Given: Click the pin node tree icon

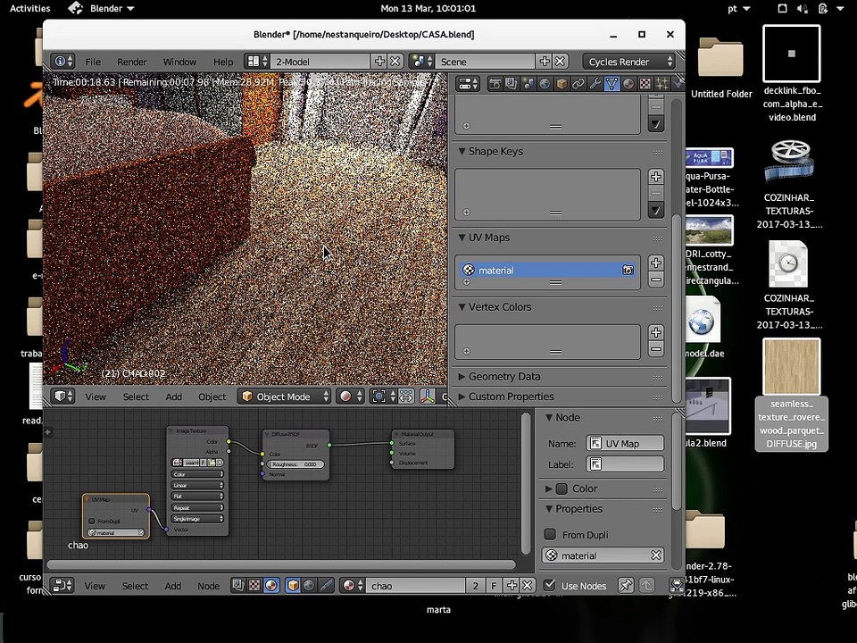Looking at the screenshot, I should coord(626,586).
